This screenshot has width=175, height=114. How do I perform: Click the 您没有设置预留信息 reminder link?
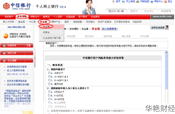coord(17,81)
